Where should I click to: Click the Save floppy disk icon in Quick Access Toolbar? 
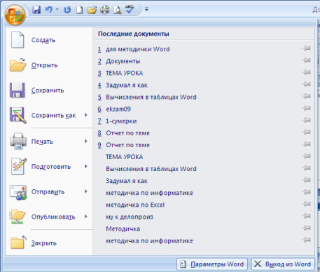36,10
